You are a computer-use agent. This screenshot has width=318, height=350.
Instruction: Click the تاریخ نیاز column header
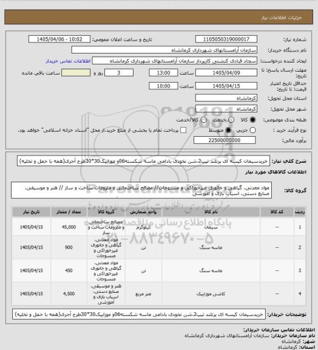[x=31, y=212]
